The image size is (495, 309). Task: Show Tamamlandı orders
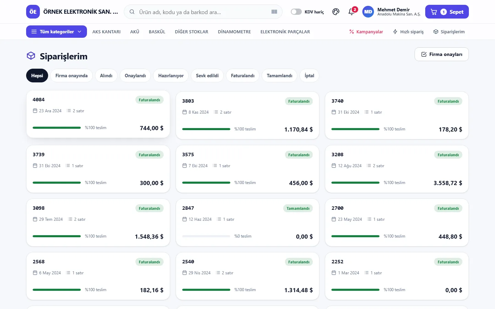pyautogui.click(x=279, y=76)
